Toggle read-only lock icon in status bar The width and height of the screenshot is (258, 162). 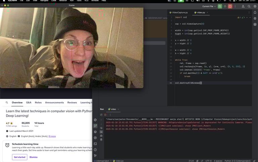254,161
